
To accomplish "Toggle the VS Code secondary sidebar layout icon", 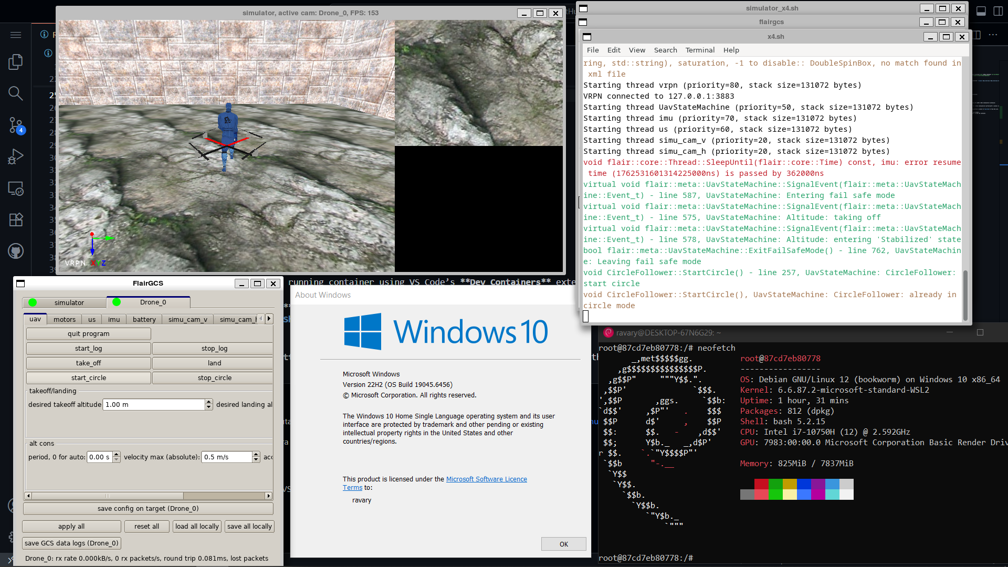I will tap(998, 12).
